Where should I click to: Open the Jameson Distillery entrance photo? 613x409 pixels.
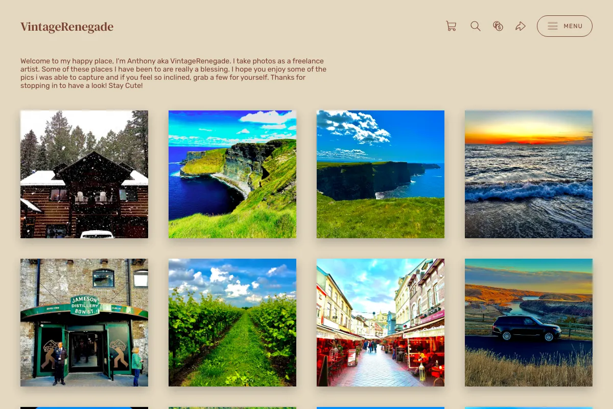click(x=84, y=323)
